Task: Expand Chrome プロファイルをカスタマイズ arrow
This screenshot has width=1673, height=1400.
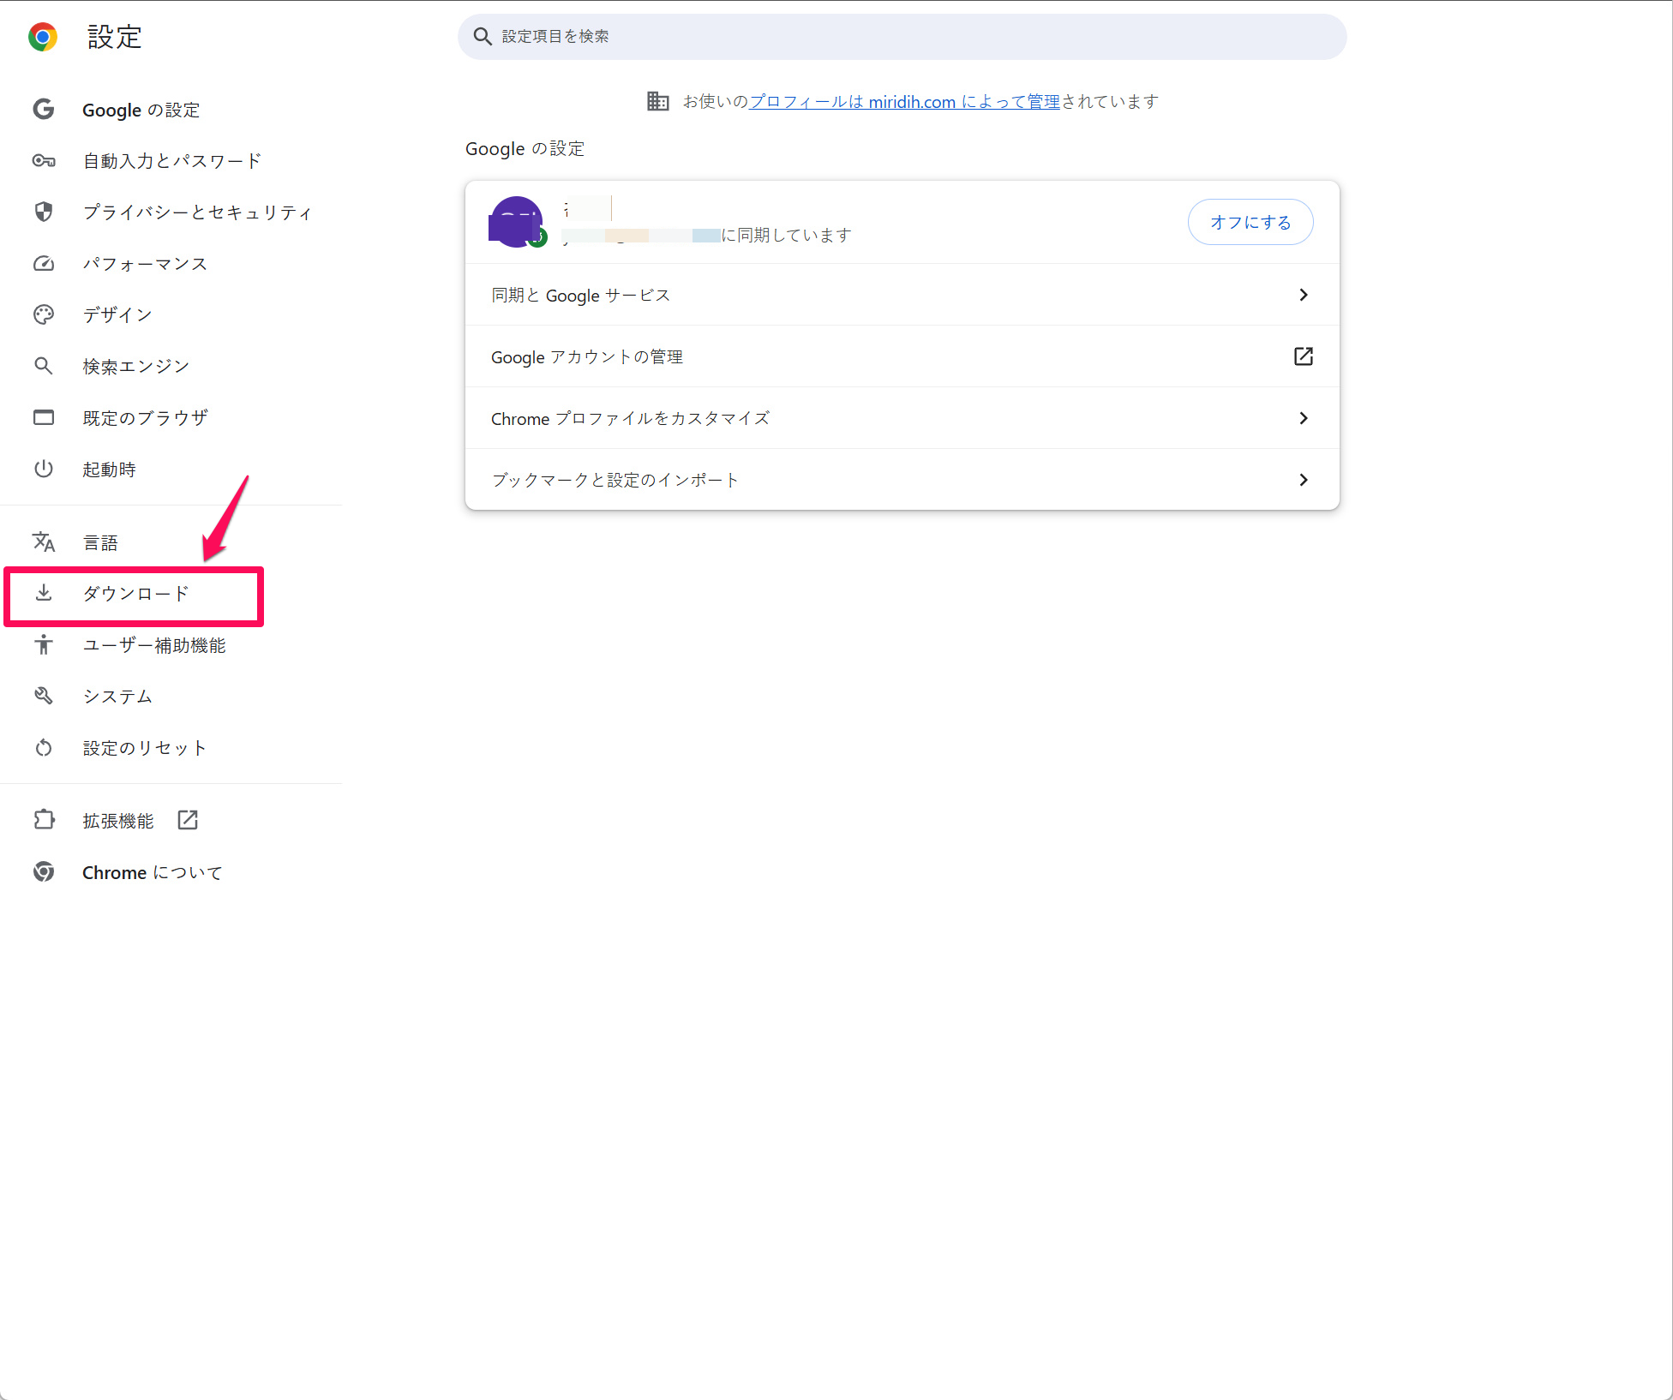Action: point(1303,418)
